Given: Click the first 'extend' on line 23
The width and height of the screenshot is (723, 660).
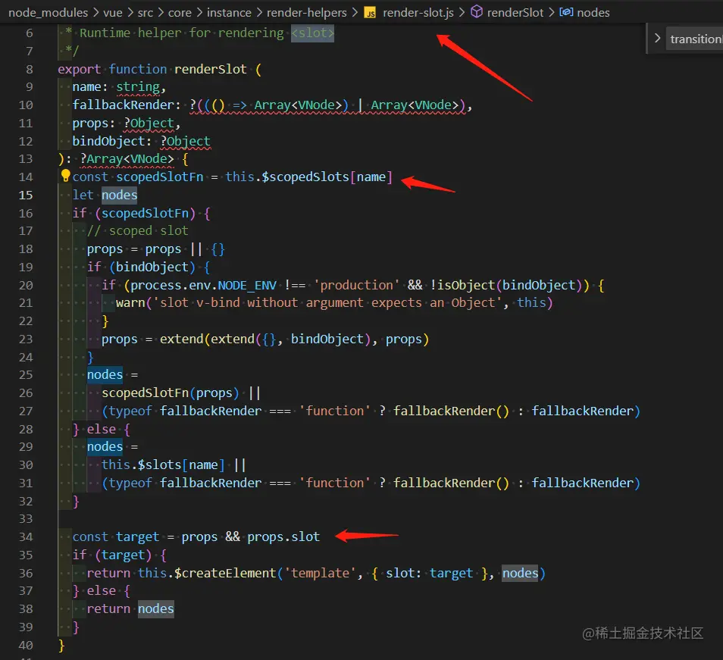Looking at the screenshot, I should pos(182,339).
